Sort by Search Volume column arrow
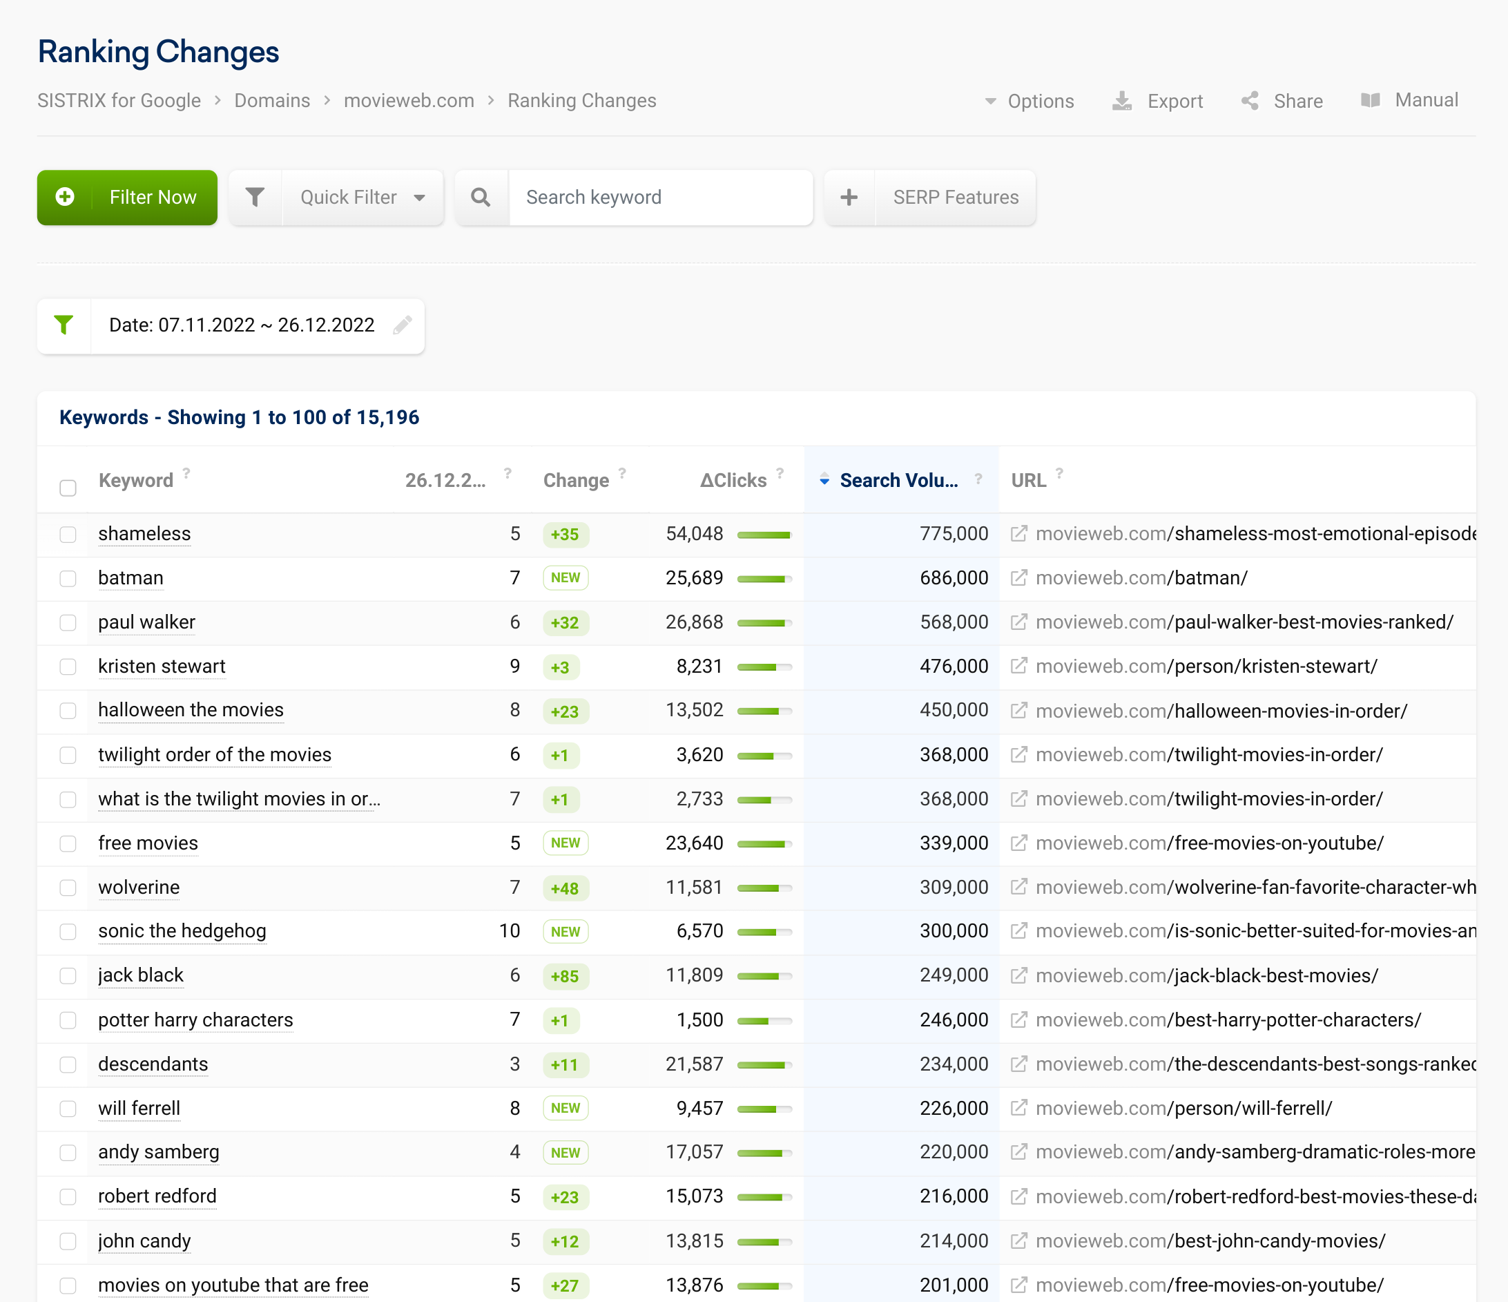Image resolution: width=1508 pixels, height=1302 pixels. coord(824,480)
